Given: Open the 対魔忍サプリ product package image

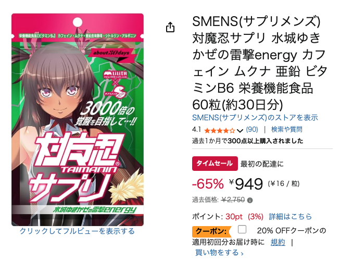Looking at the screenshot, I should [78, 120].
